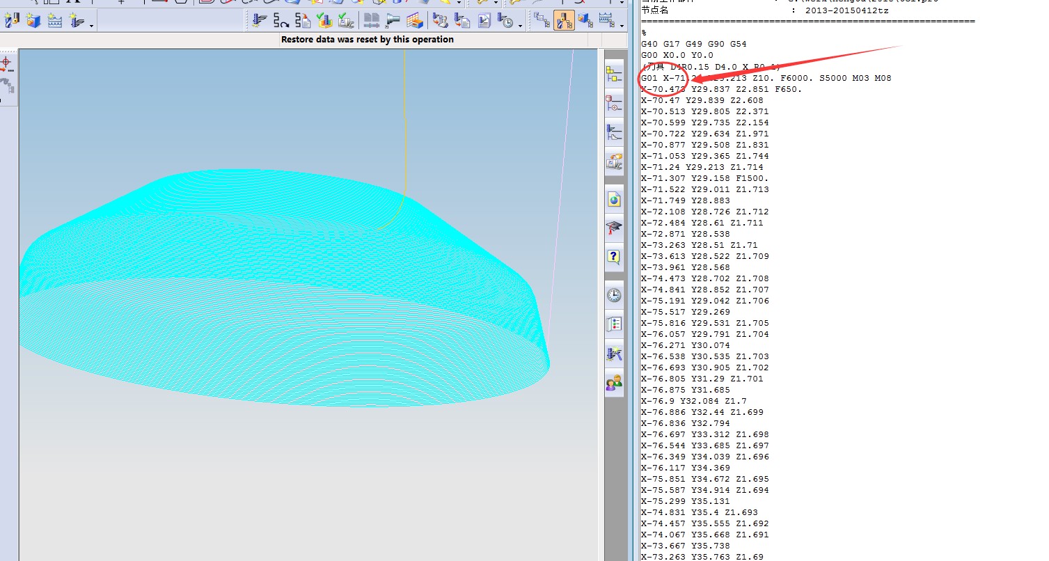The image size is (1049, 561).
Task: Click the line 'X-76.836 Y32.794'
Action: [686, 423]
